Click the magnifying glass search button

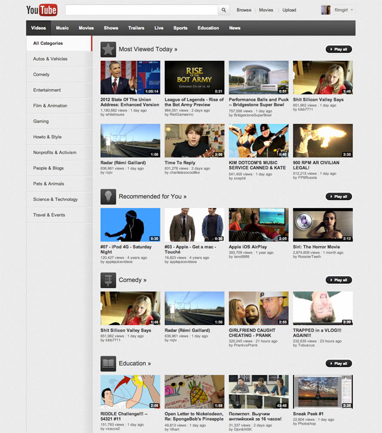coord(224,10)
